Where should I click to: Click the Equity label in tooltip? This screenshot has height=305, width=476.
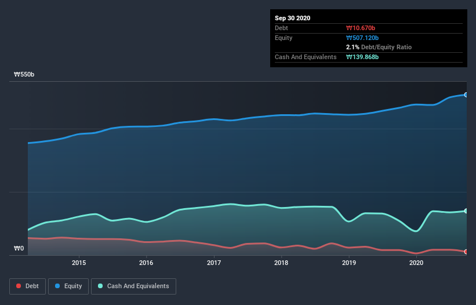tap(284, 38)
